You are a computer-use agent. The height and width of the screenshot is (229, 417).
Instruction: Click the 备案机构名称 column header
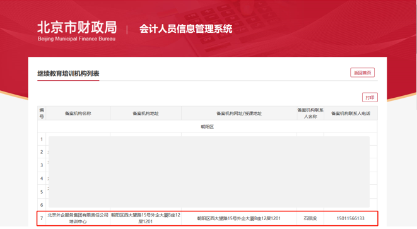[78, 114]
